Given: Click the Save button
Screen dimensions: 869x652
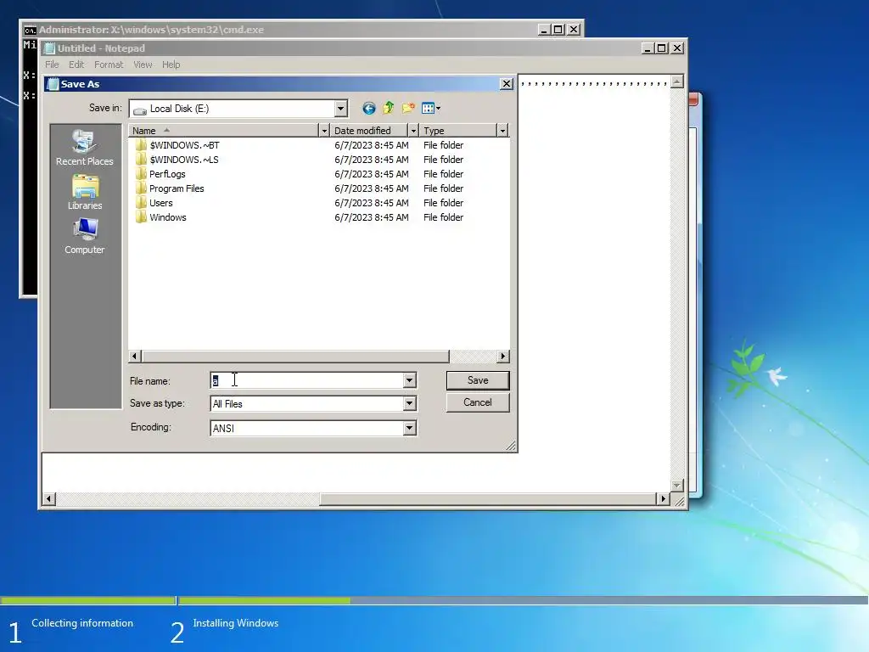Looking at the screenshot, I should [478, 380].
